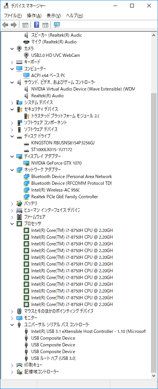Click the KINGSTON RBUSNS8154P3256GJ drive icon

26,143
